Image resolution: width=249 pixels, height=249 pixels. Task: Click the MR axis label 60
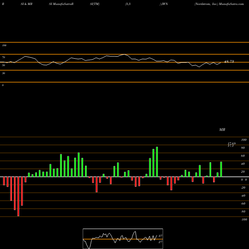pyautogui.click(x=243, y=156)
